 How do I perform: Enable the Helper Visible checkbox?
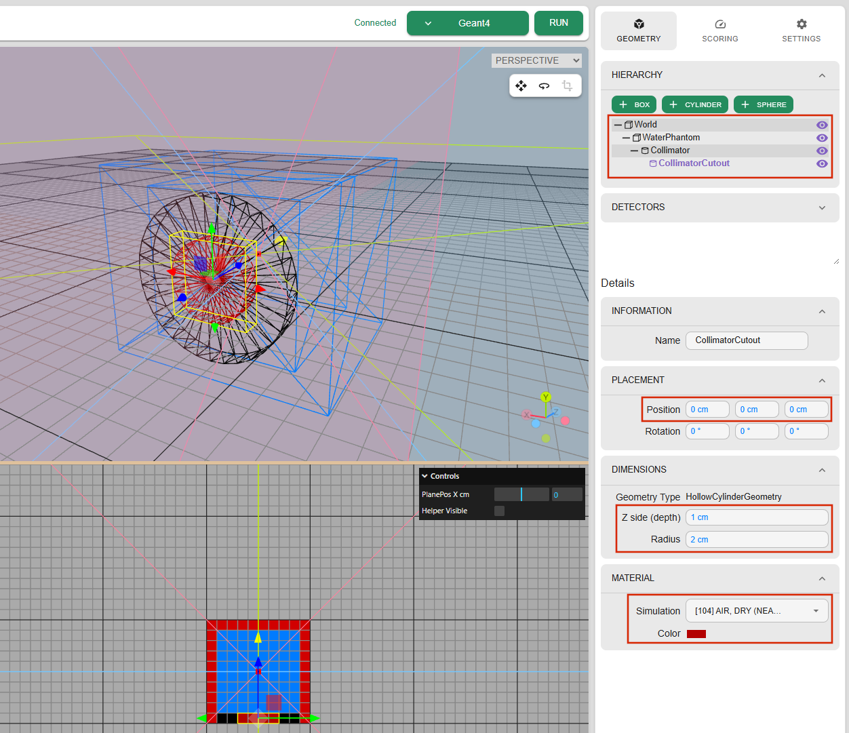[x=499, y=511]
